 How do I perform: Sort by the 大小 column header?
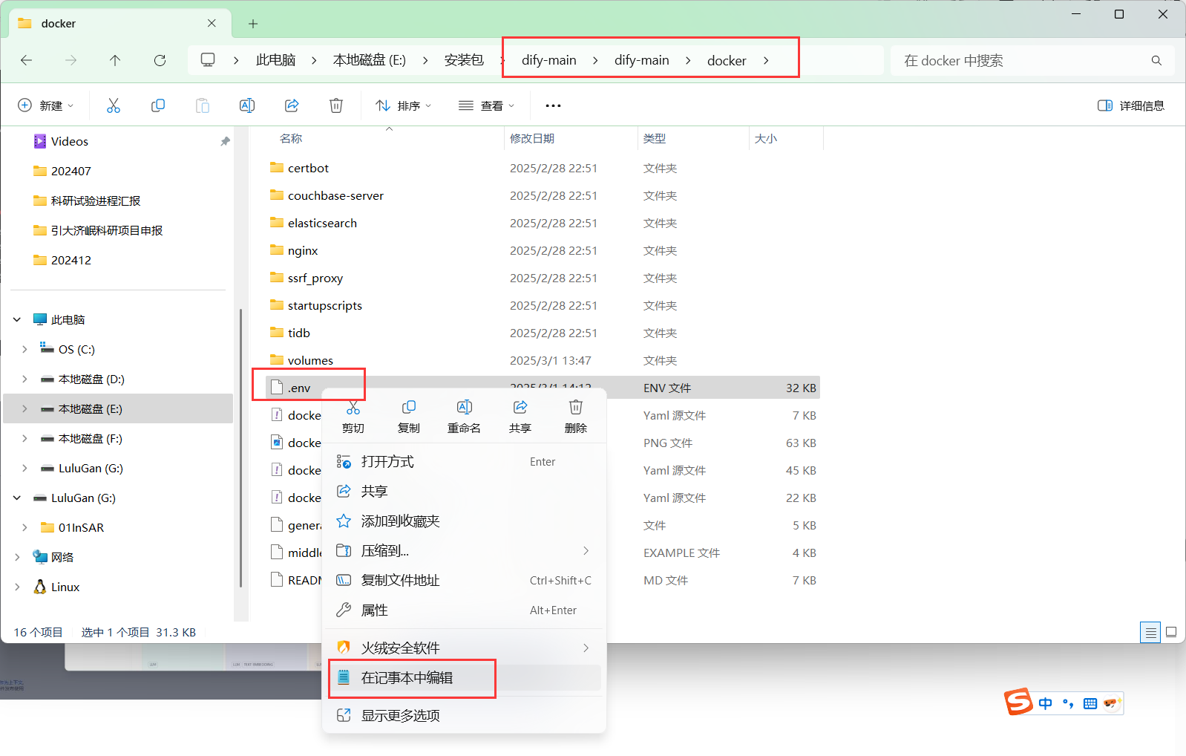coord(766,139)
